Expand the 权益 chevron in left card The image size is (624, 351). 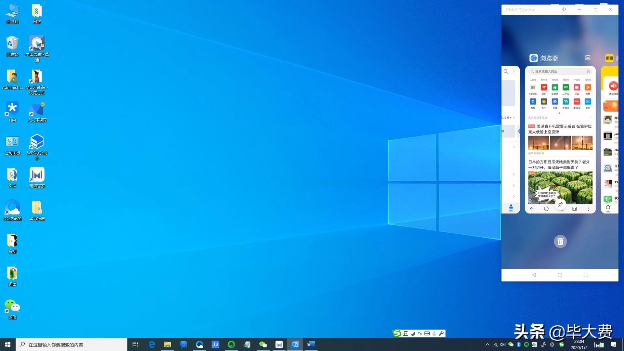point(514,118)
